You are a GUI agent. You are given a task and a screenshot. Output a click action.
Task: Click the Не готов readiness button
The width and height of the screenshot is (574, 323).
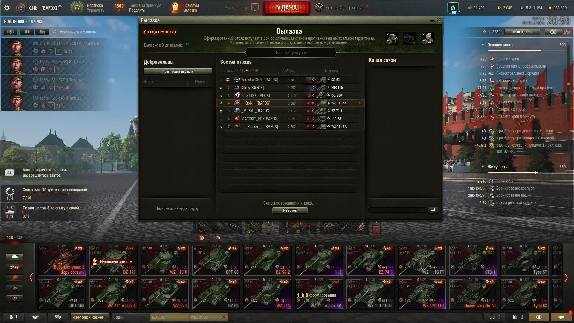click(x=290, y=211)
